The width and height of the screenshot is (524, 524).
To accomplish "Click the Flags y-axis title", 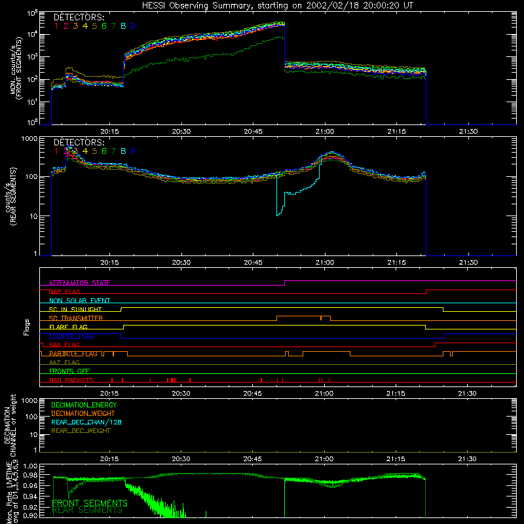I will click(x=27, y=327).
